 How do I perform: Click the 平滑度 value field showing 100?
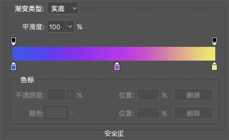click(x=57, y=27)
